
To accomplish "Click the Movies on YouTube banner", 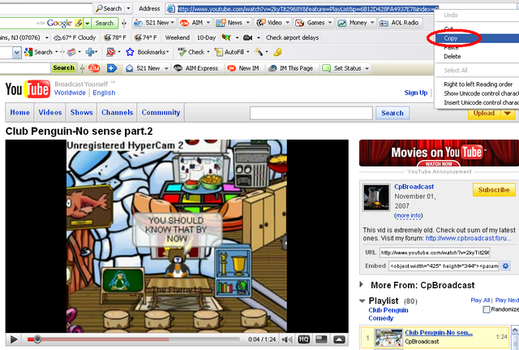I will tap(439, 153).
